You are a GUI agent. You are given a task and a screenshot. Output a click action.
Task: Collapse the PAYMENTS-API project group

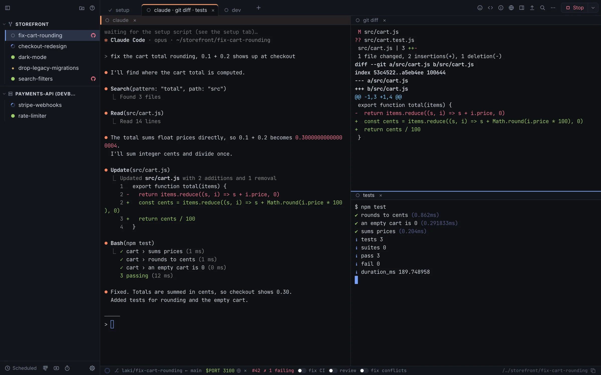(x=4, y=94)
